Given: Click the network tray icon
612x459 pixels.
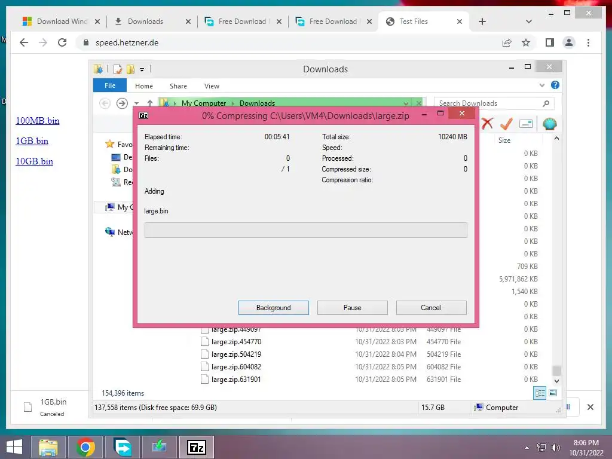Looking at the screenshot, I should point(541,447).
